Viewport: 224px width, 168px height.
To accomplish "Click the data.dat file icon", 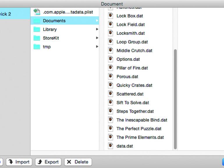I will coord(111,146).
